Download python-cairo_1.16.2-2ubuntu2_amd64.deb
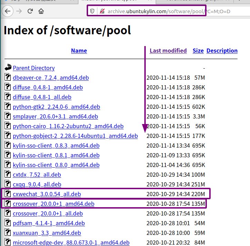250x246 pixels. [68, 126]
